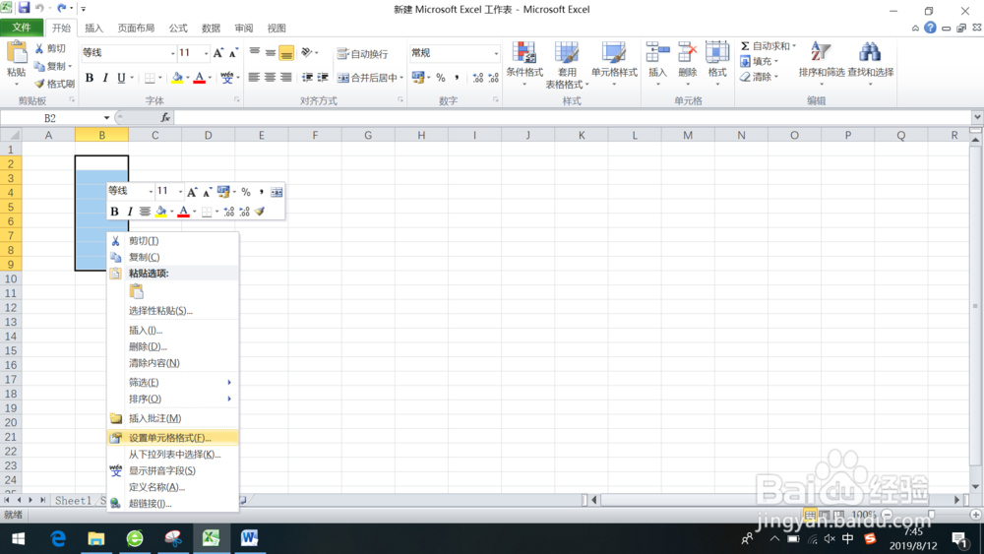Click the red font color button in the ribbon
Viewport: 984px width, 554px height.
click(200, 78)
